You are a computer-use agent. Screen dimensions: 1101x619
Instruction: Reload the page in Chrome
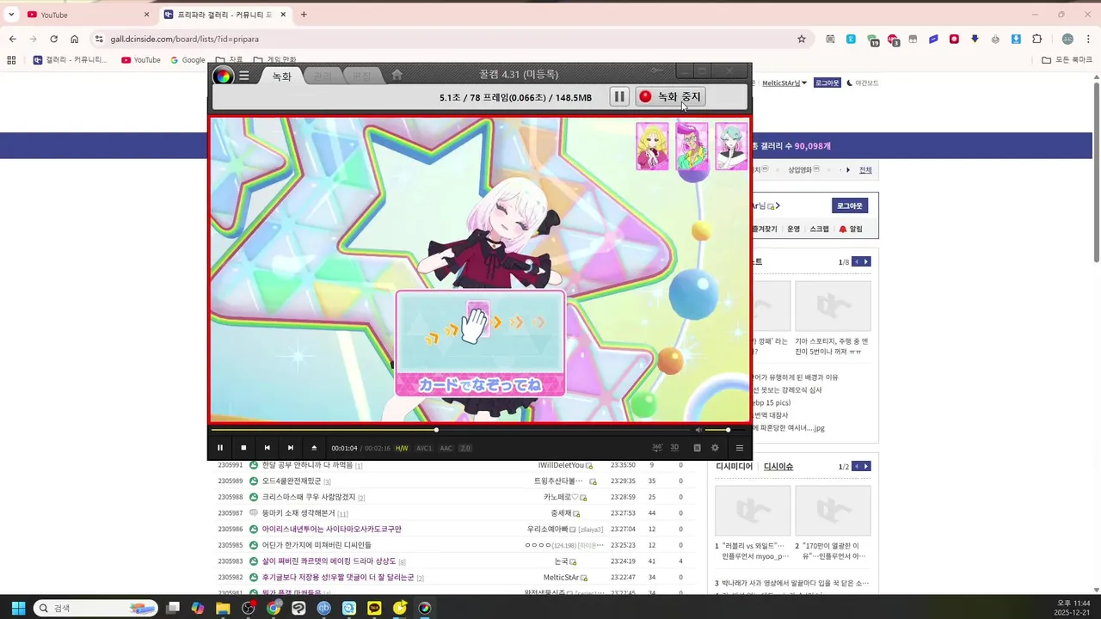pos(53,39)
